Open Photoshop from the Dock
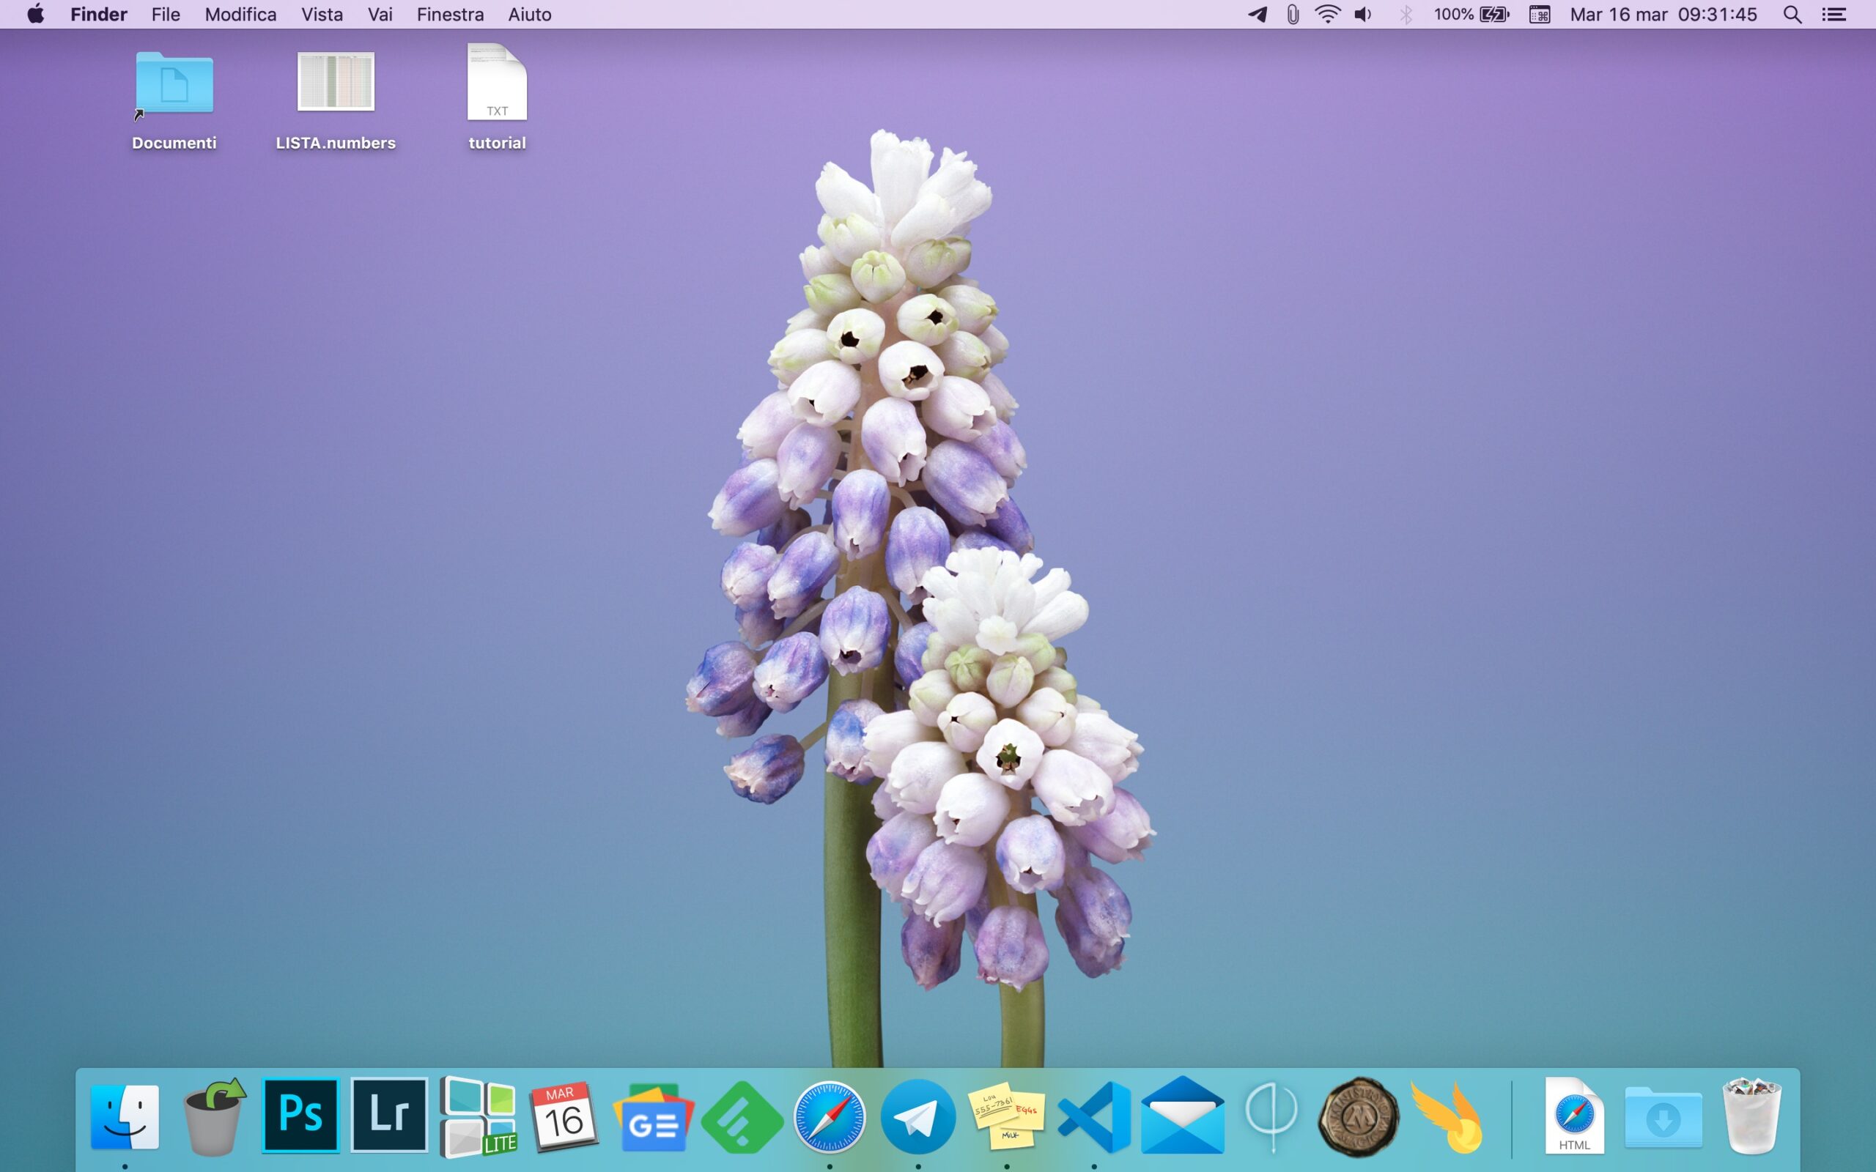Image resolution: width=1876 pixels, height=1172 pixels. pyautogui.click(x=300, y=1116)
